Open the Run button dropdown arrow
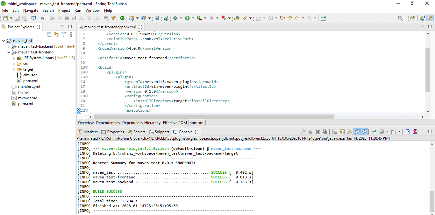The image size is (435, 215). click(x=193, y=18)
